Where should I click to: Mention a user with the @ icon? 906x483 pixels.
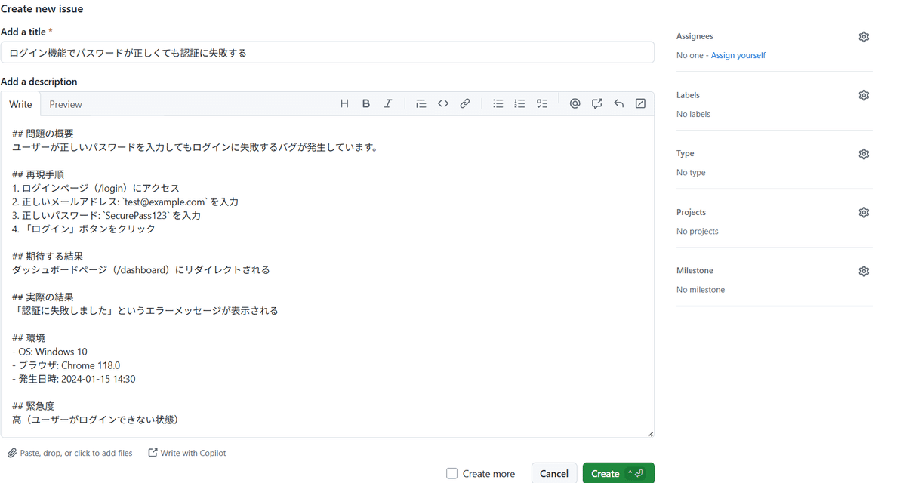(x=575, y=103)
